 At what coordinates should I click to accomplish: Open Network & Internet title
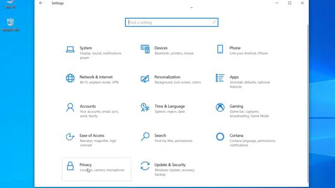(96, 77)
